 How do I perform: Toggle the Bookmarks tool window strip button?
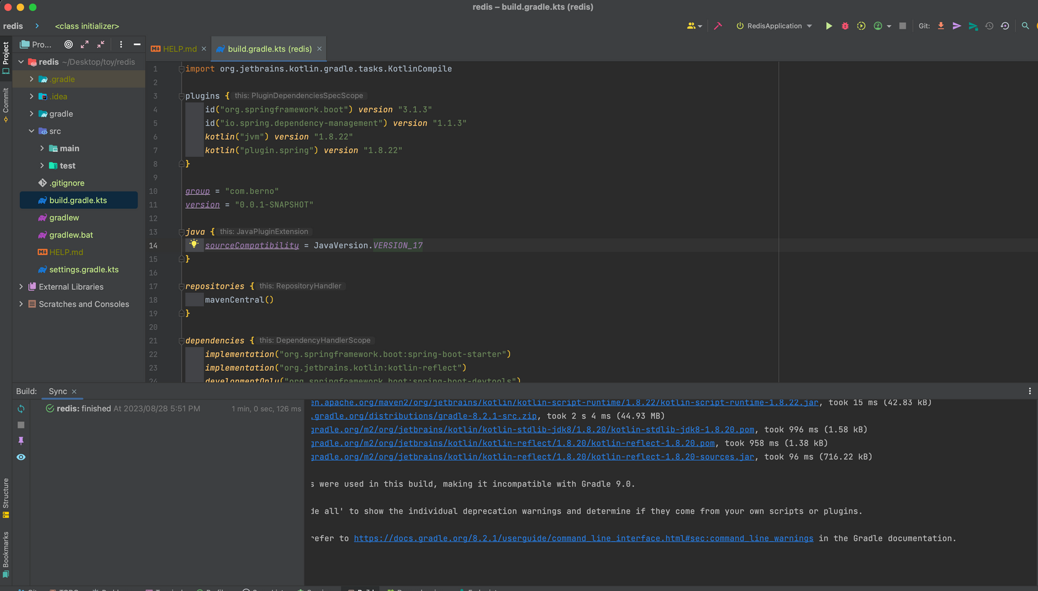coord(6,554)
